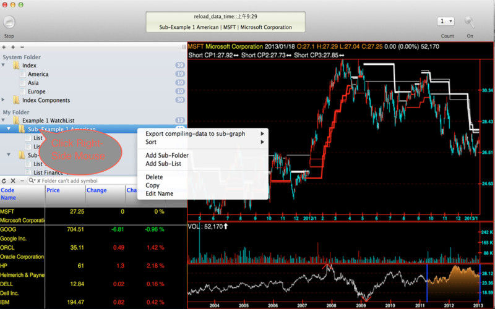
Task: Click the second plus button next to minus
Action: click(x=13, y=47)
